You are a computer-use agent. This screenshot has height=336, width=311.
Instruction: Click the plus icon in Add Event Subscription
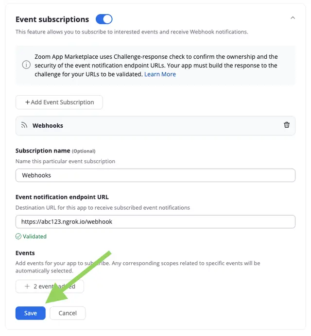tap(27, 102)
